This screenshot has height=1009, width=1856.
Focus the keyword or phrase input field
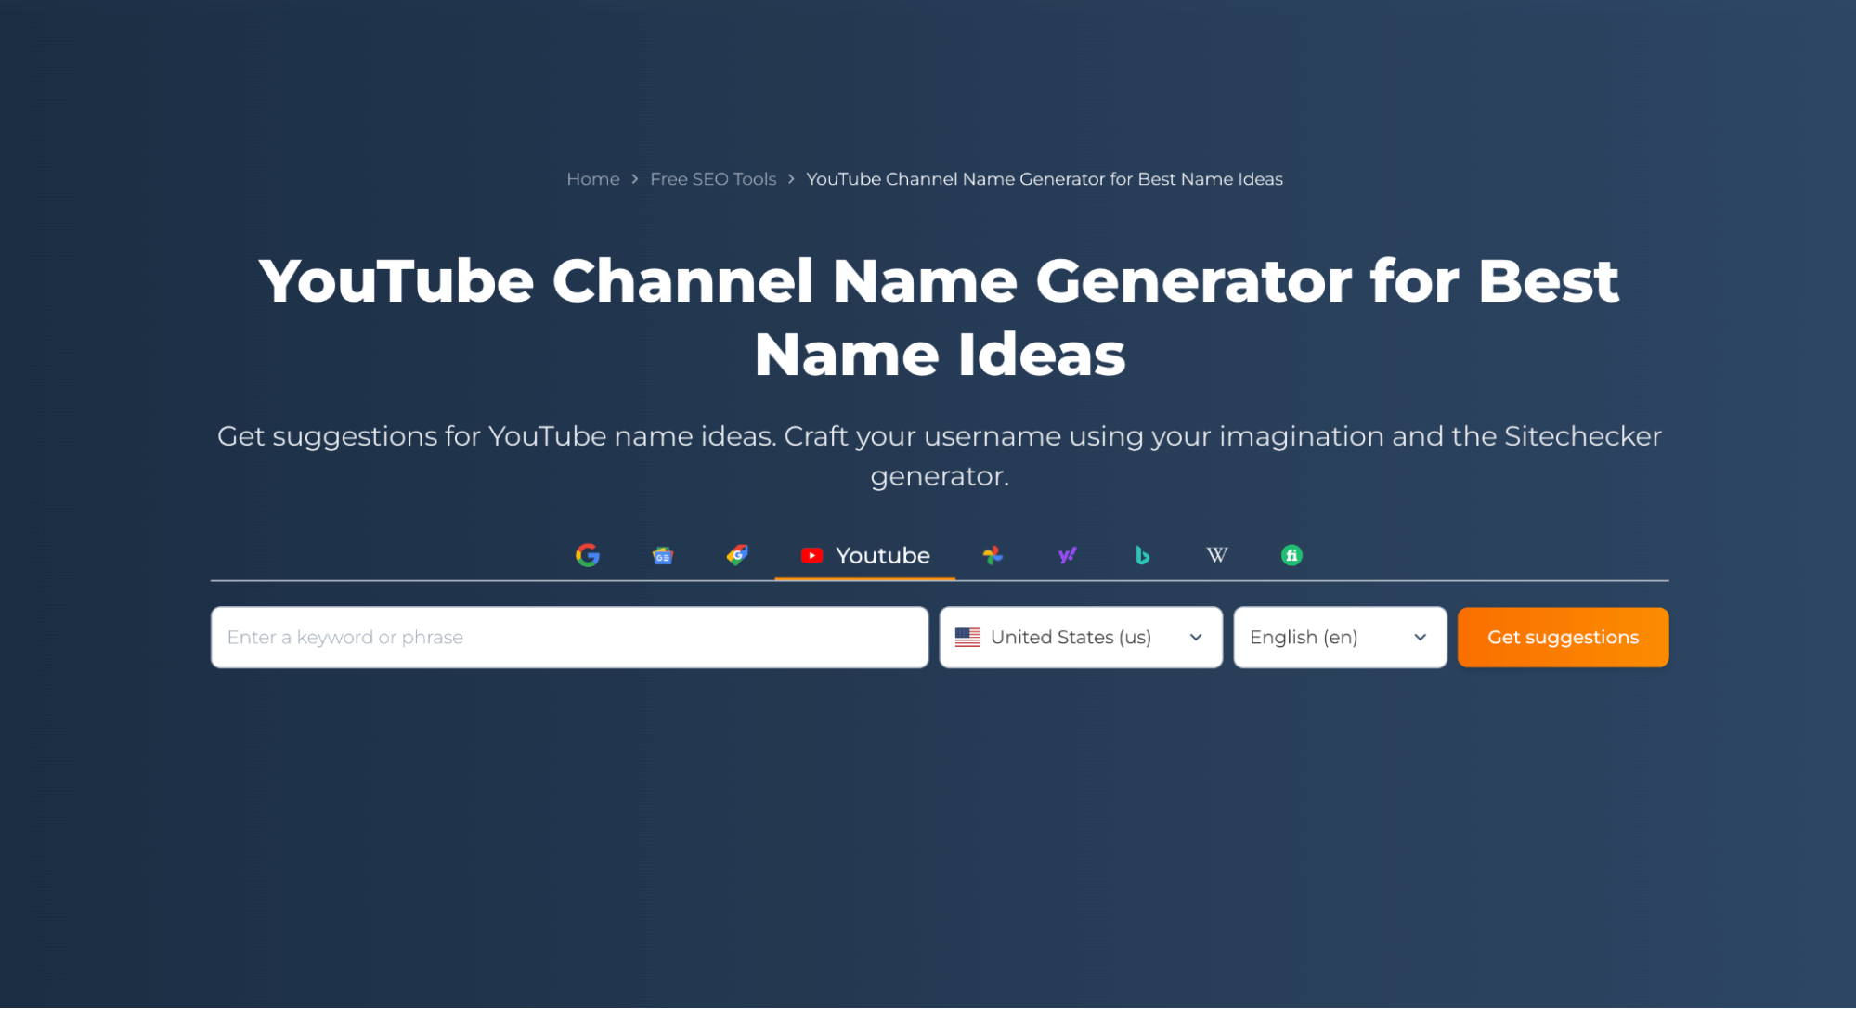click(x=569, y=638)
